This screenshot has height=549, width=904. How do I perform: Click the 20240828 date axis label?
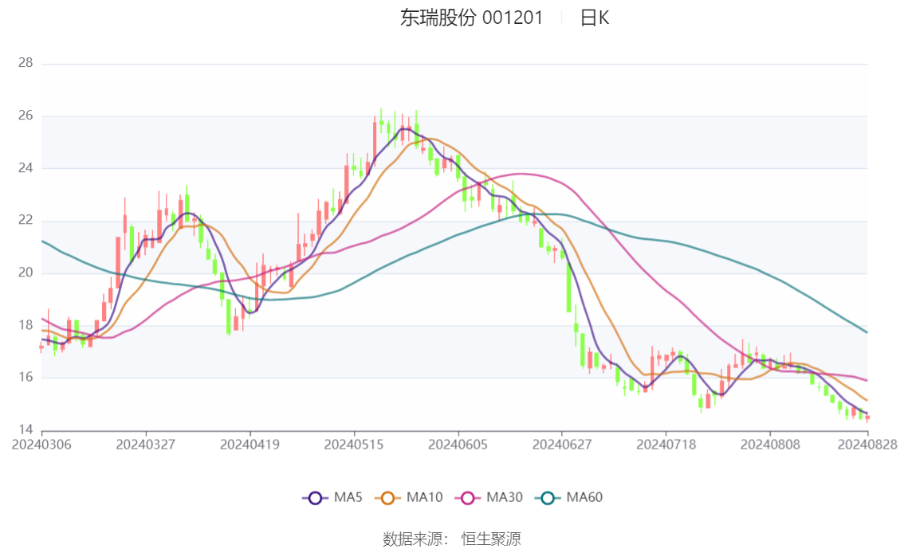pos(867,445)
